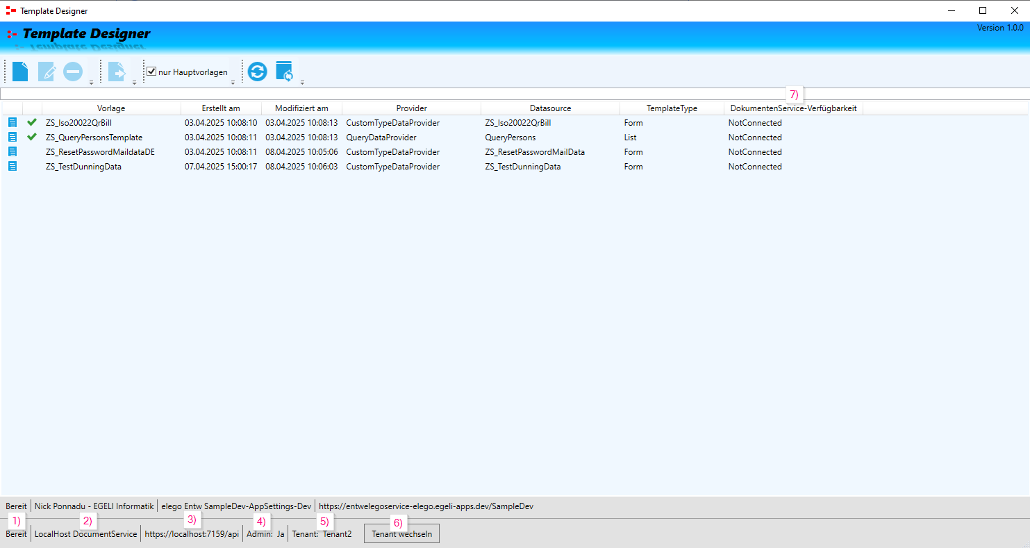The width and height of the screenshot is (1030, 548).
Task: Click the row icon for ZS_QueryPersonsTemplate
Action: click(12, 137)
